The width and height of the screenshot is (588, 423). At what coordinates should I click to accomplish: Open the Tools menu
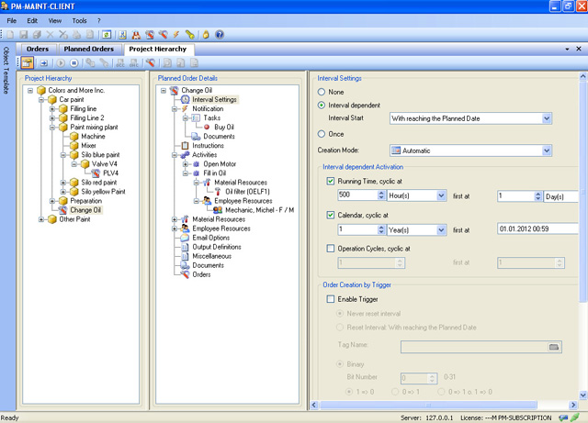pos(81,19)
